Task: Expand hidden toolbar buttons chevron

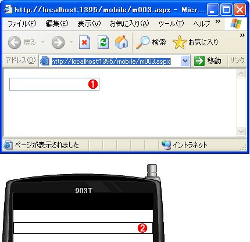Action: [x=242, y=35]
